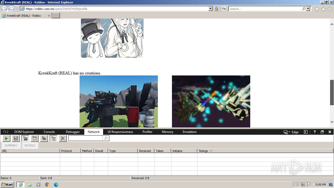Screen dimensions: 334x188
Task: Sort network entries by URL column
Action: point(30,151)
